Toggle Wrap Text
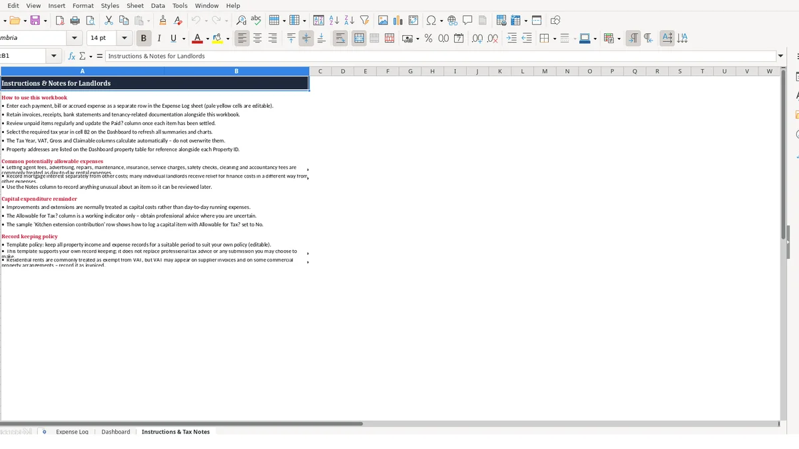The width and height of the screenshot is (799, 449). [340, 39]
